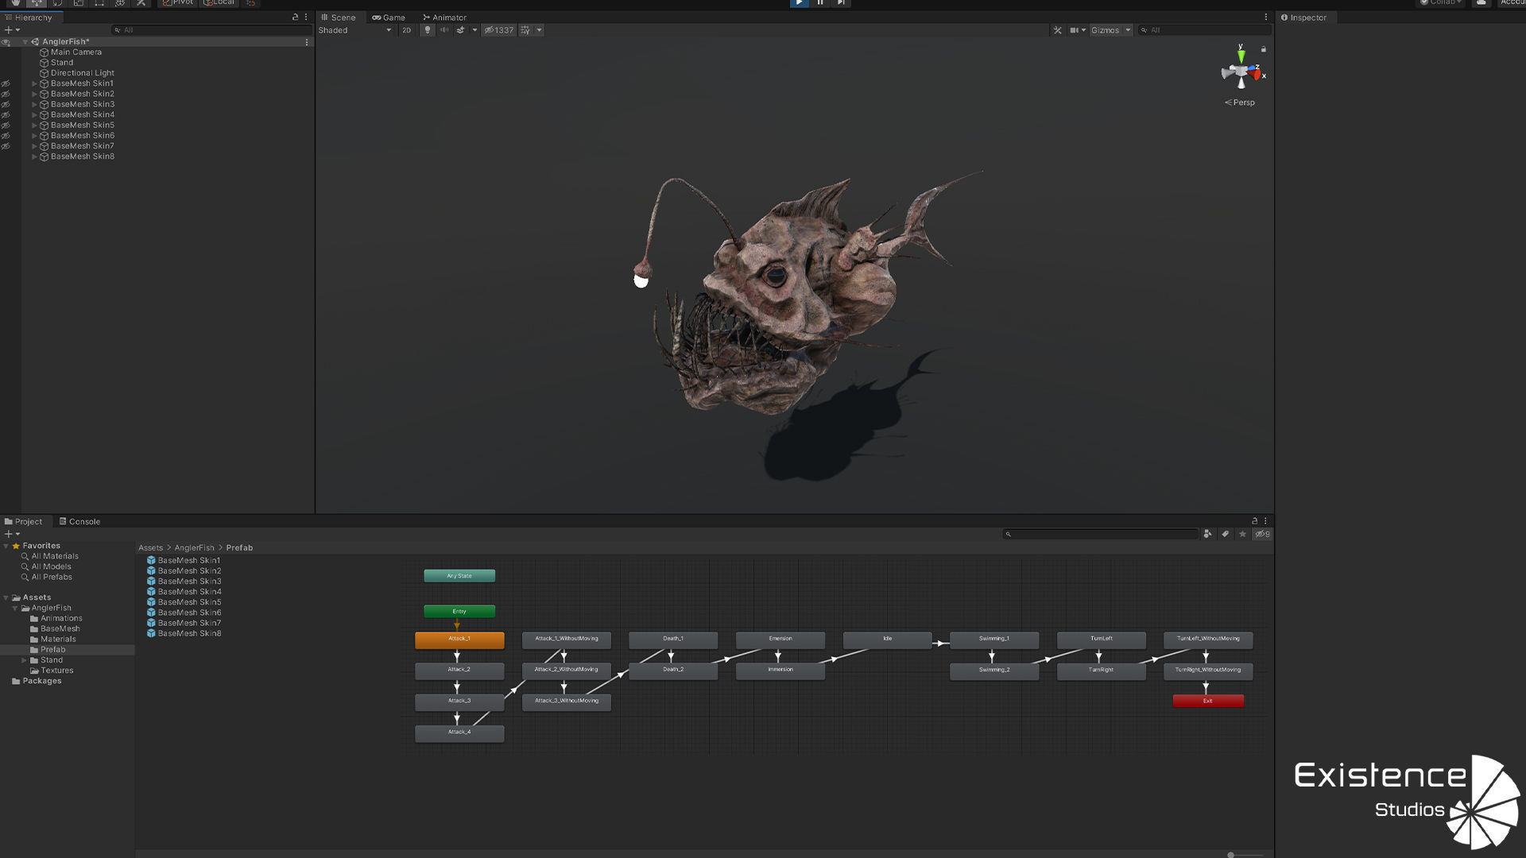Image resolution: width=1526 pixels, height=858 pixels.
Task: Lock scene gizmo rotation
Action: click(1264, 49)
